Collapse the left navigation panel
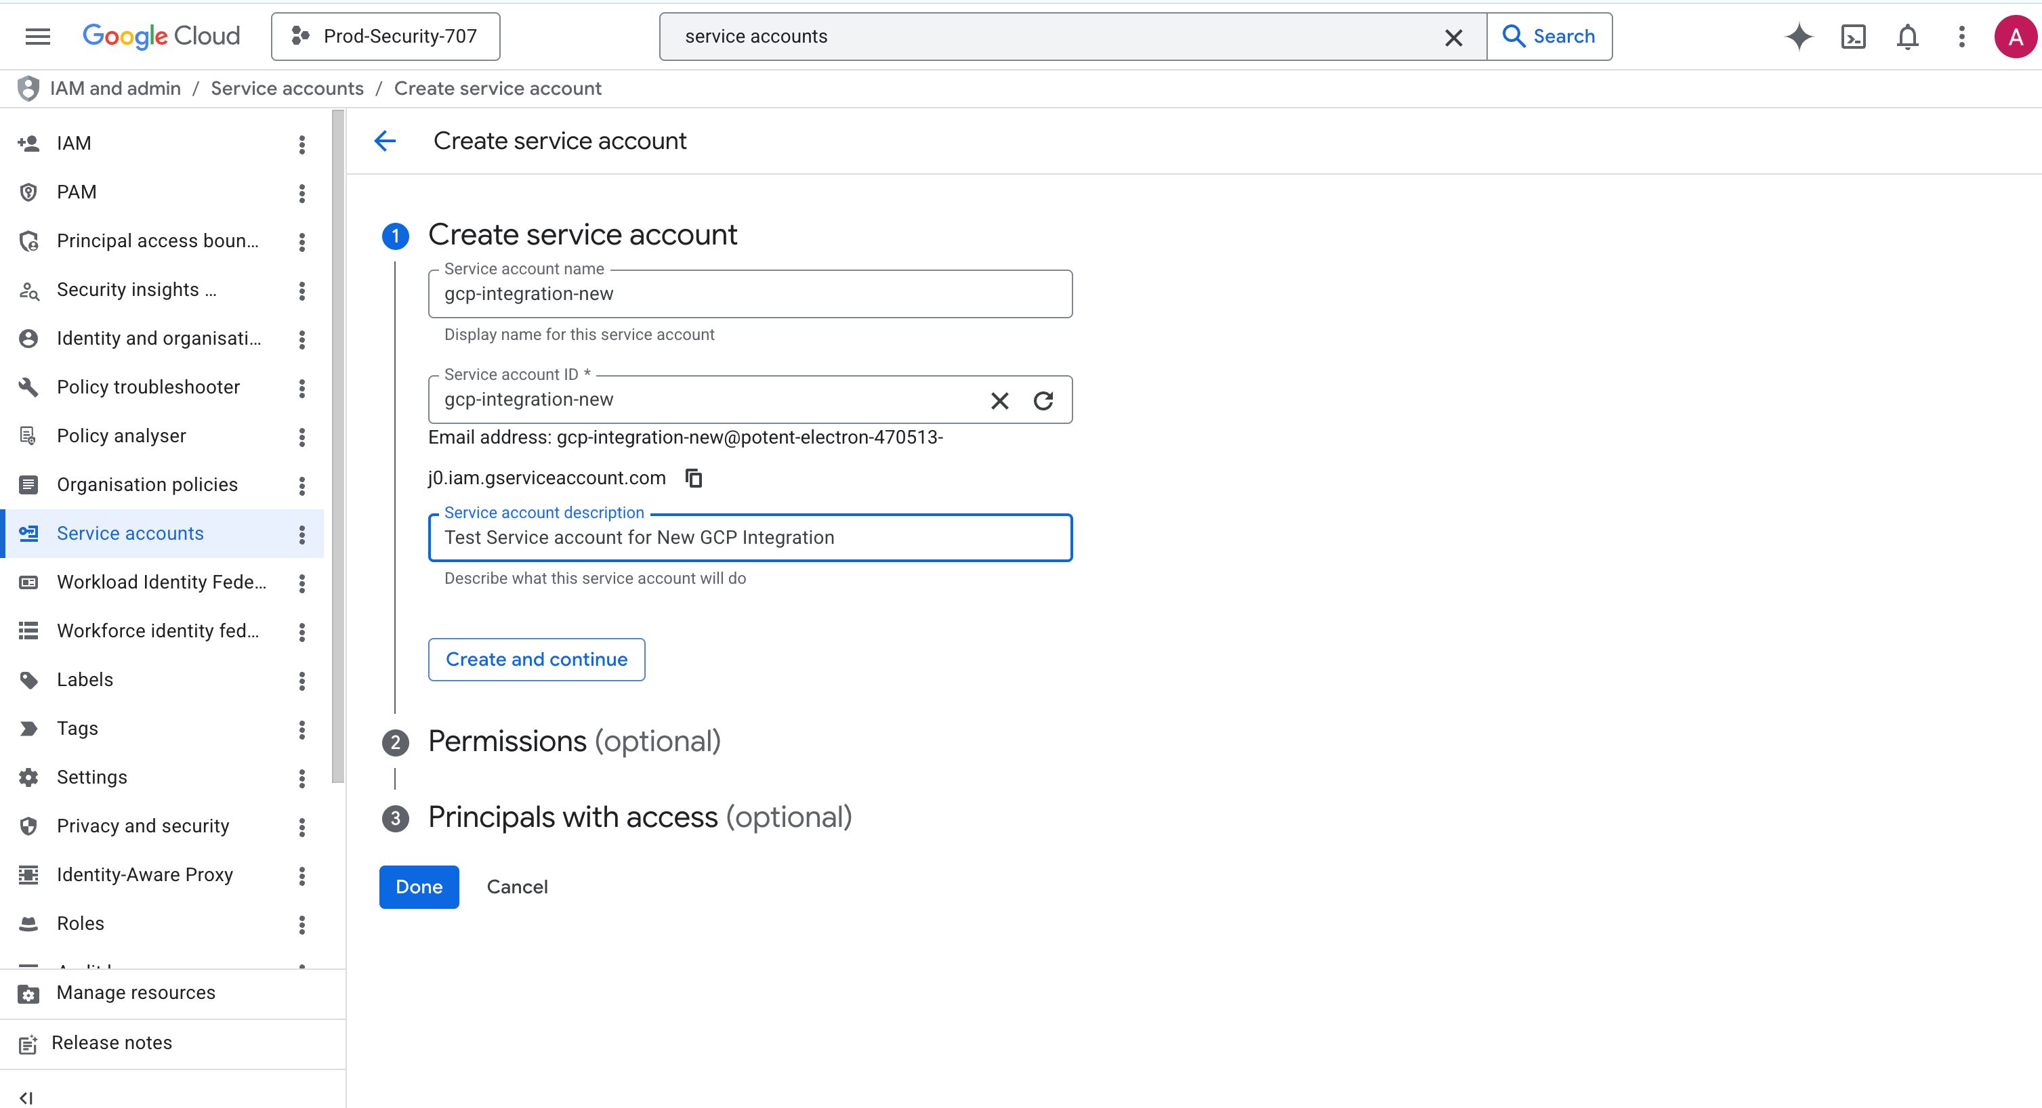Screen dimensions: 2042x1108 (x=26, y=1098)
